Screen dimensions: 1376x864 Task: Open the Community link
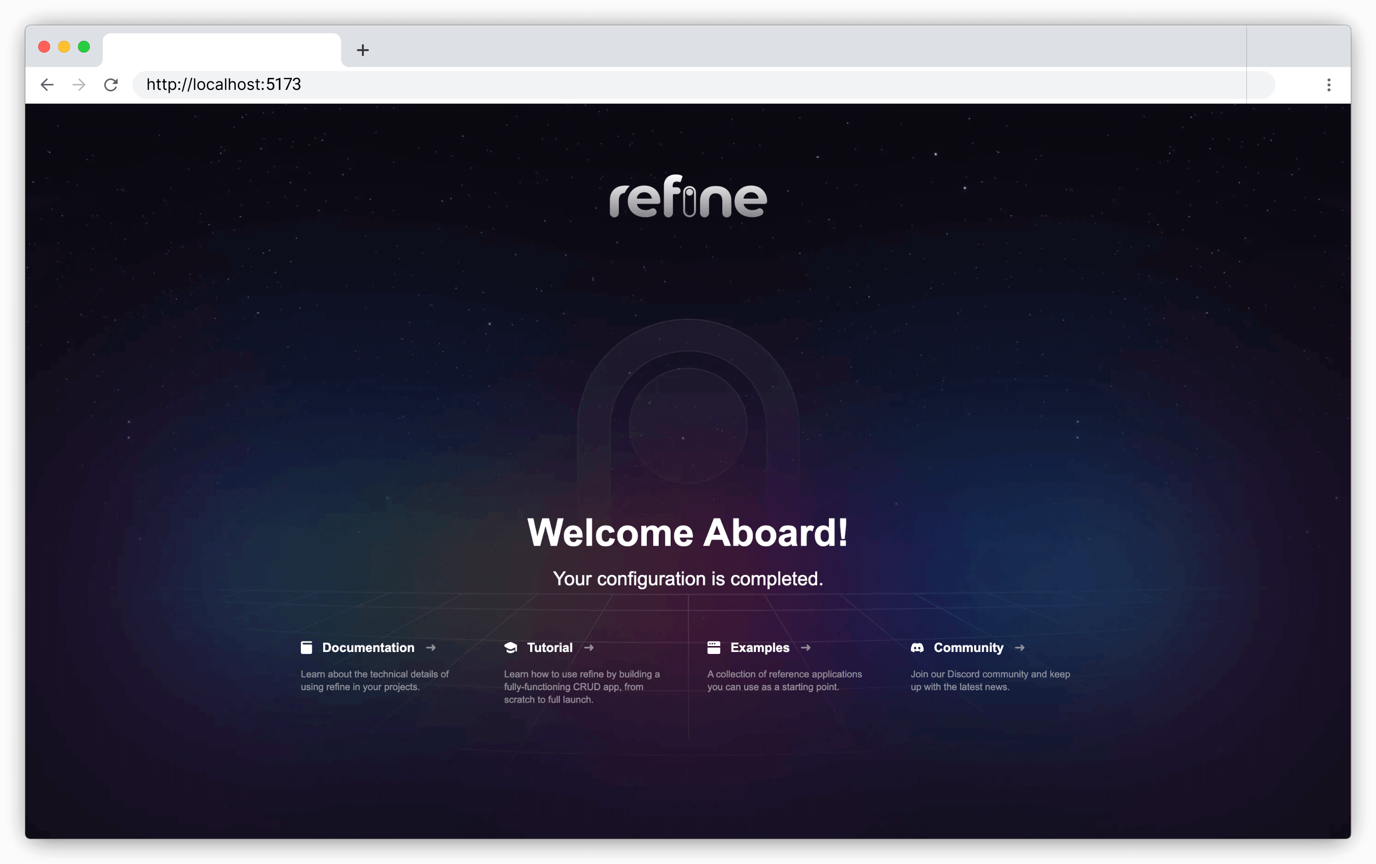click(968, 648)
